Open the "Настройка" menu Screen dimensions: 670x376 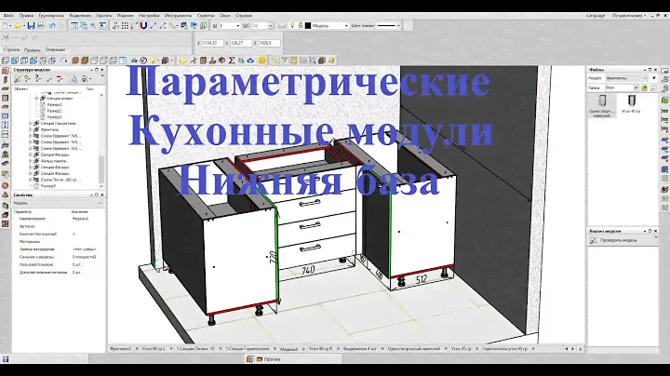[x=148, y=16]
